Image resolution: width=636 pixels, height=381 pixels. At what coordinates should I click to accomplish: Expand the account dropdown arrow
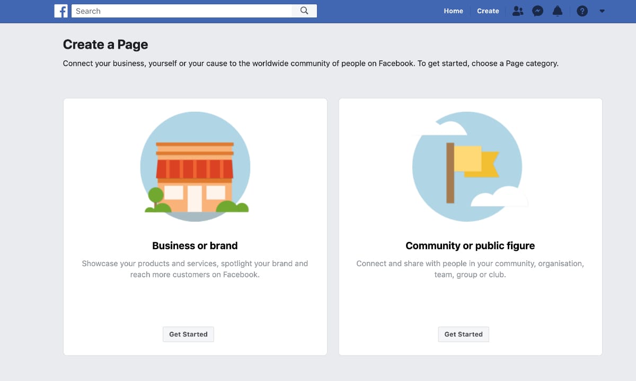pos(602,11)
